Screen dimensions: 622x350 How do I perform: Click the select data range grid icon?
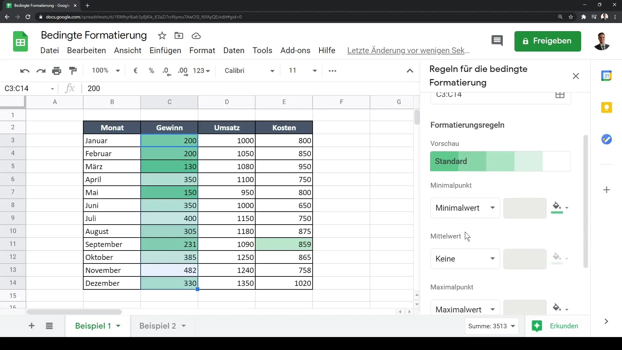click(560, 95)
